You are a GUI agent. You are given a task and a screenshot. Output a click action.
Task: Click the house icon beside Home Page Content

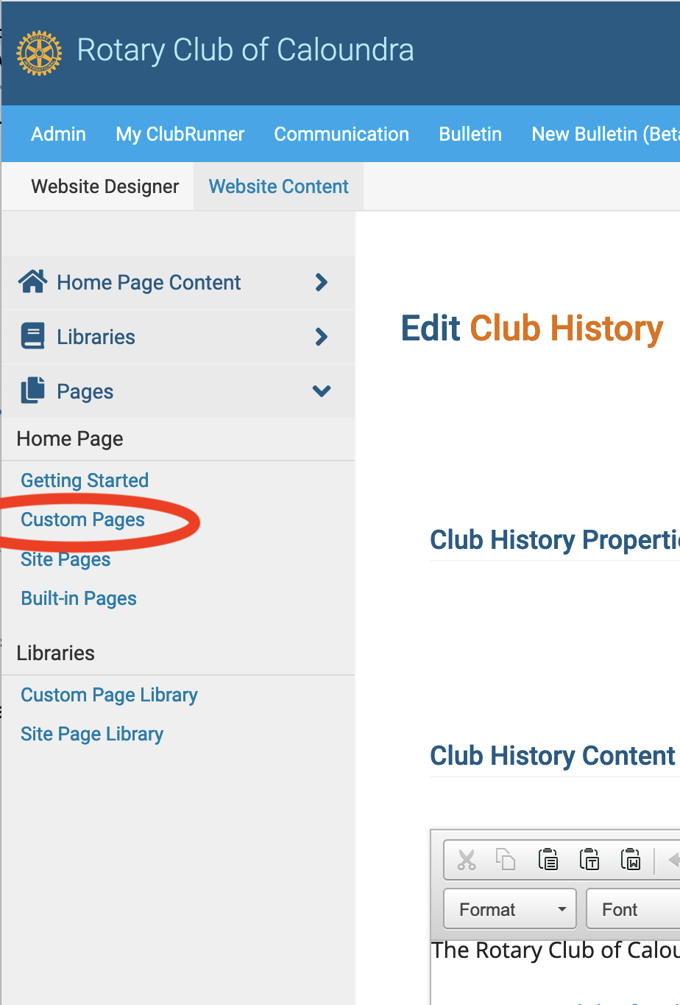click(x=33, y=282)
